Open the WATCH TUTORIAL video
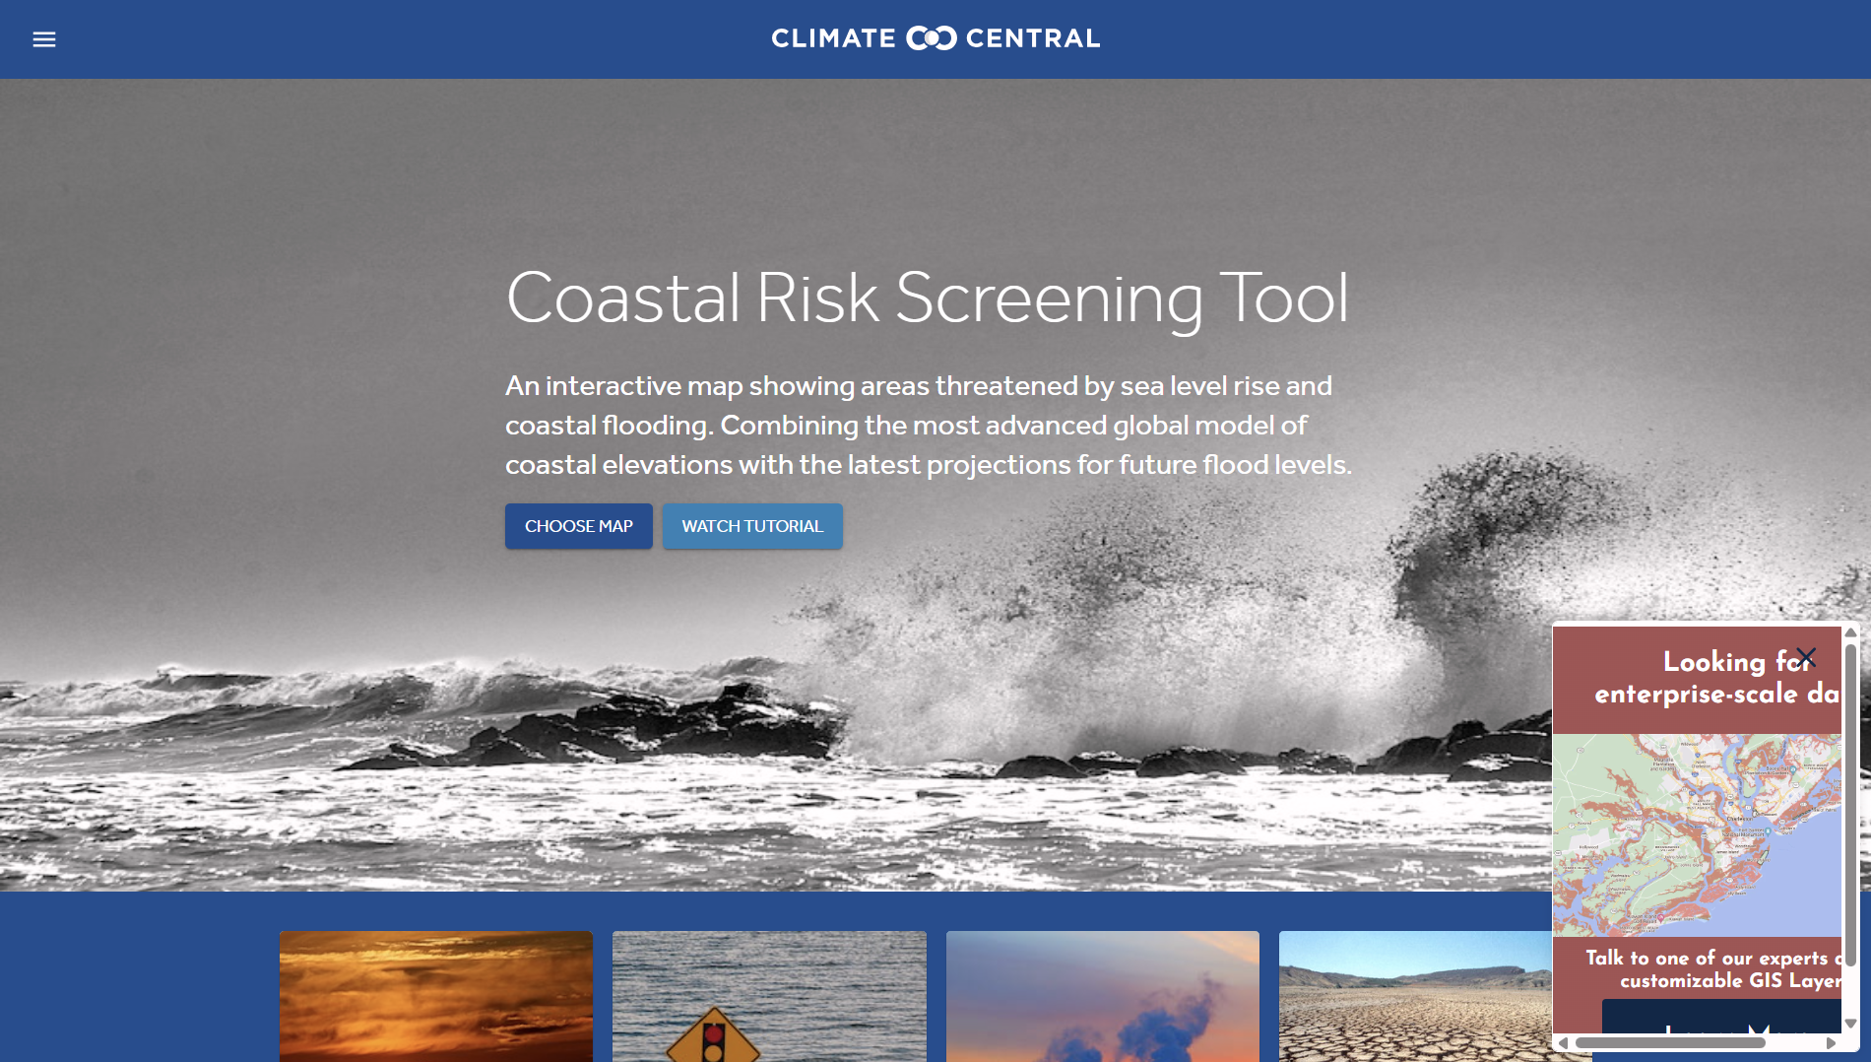 [752, 526]
